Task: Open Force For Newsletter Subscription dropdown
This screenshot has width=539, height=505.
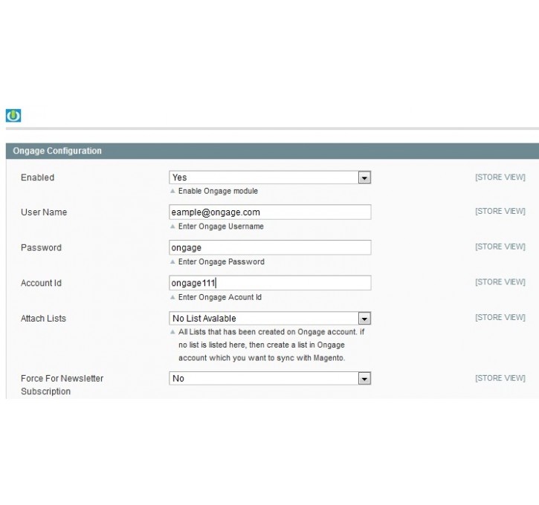Action: pyautogui.click(x=270, y=378)
